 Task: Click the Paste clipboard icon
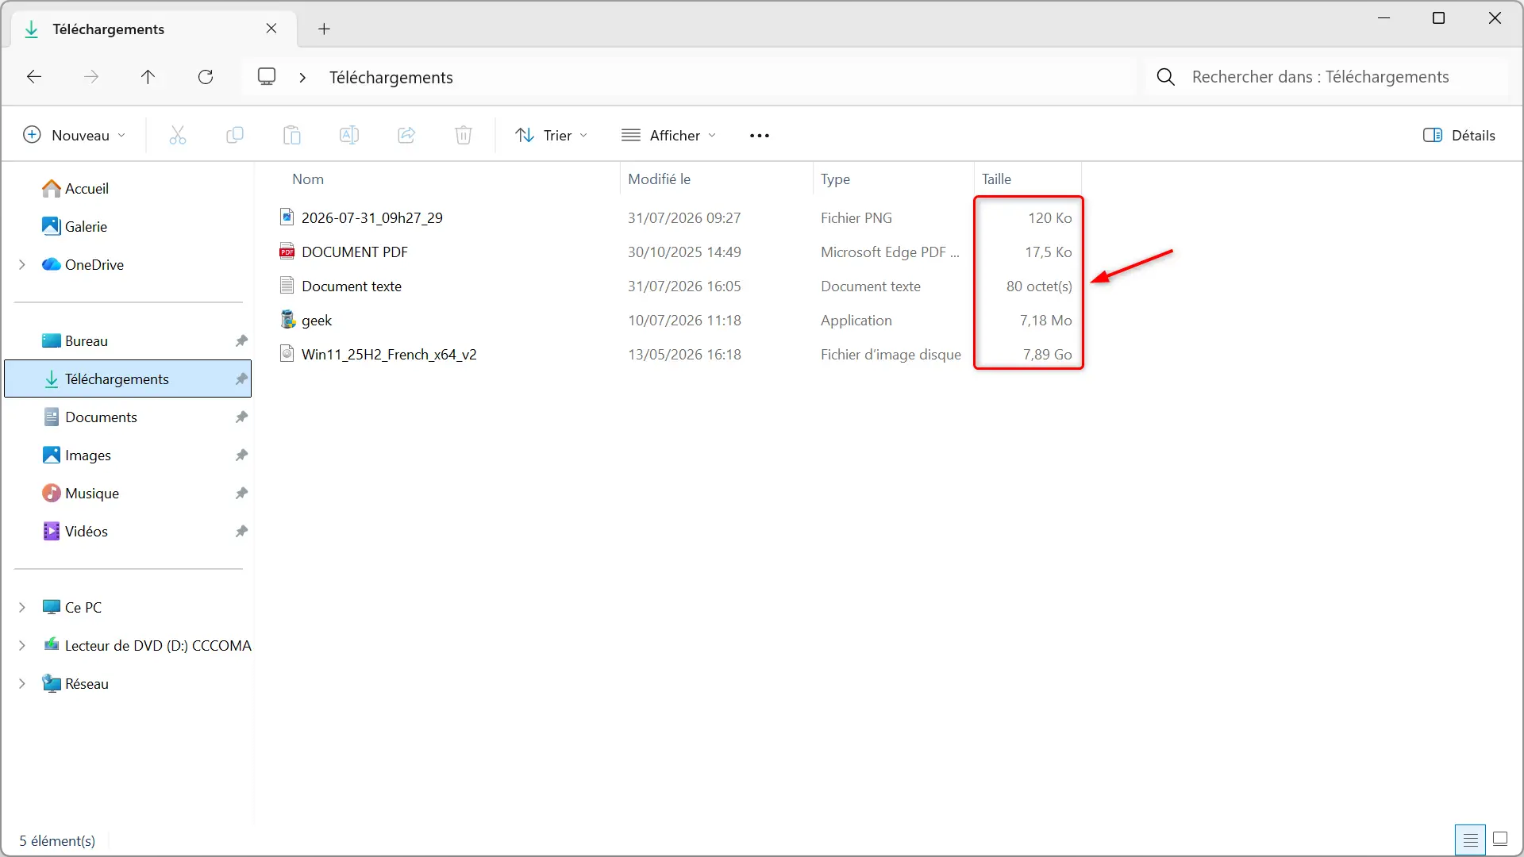click(292, 136)
